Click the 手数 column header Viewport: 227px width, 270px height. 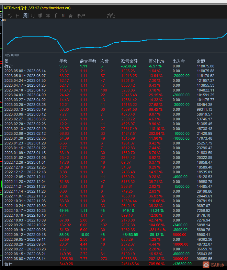[x=64, y=61]
